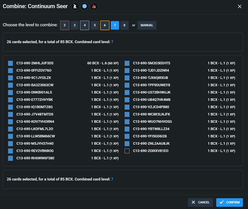Close the Combine dialog with the X
The height and width of the screenshot is (209, 248).
point(240,6)
